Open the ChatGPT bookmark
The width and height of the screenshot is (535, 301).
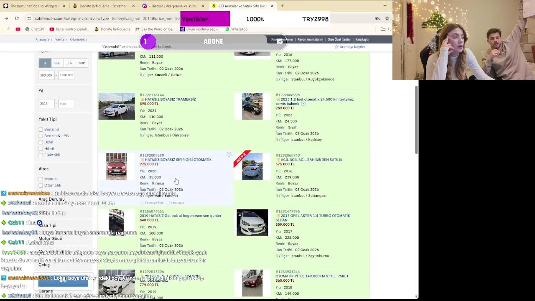(35, 29)
